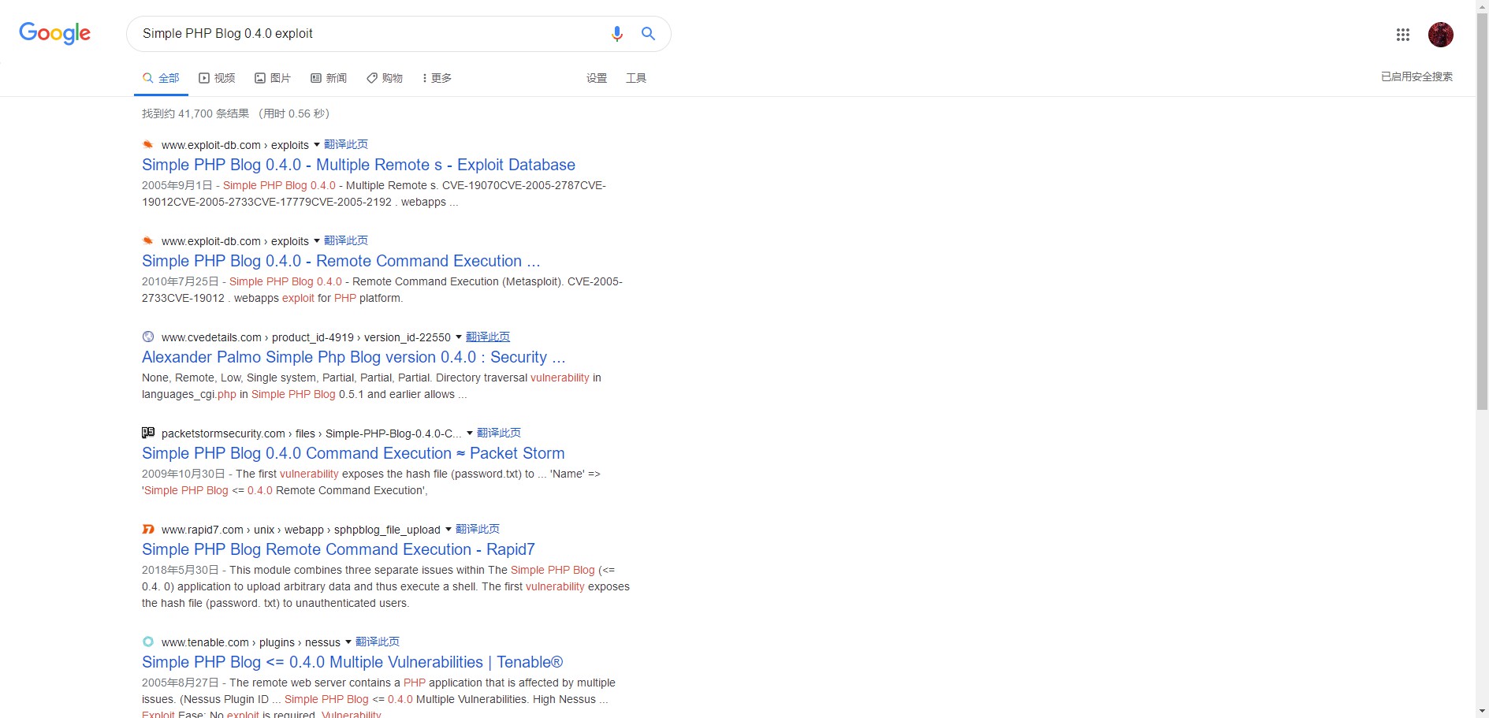
Task: Open the Google apps grid
Action: (1403, 35)
